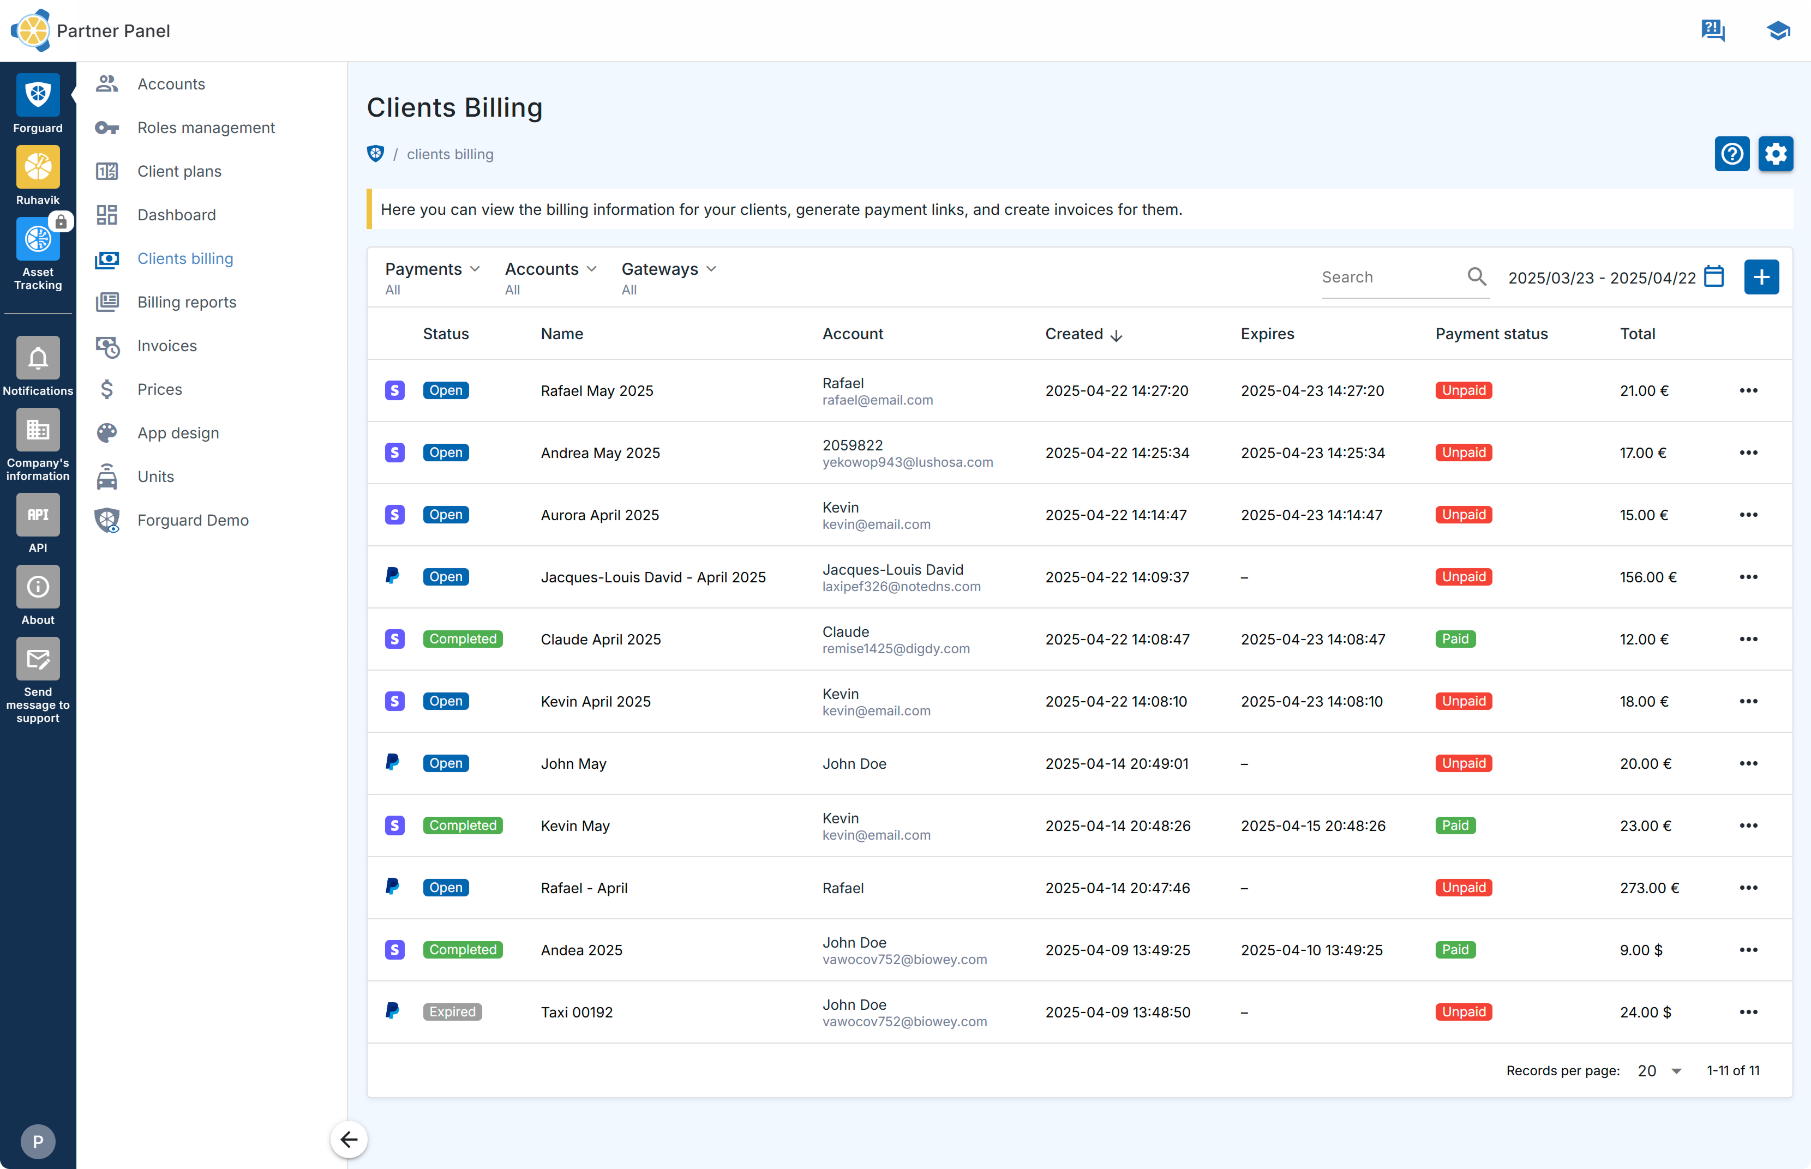
Task: Expand the Payments filter dropdown
Action: 432,269
